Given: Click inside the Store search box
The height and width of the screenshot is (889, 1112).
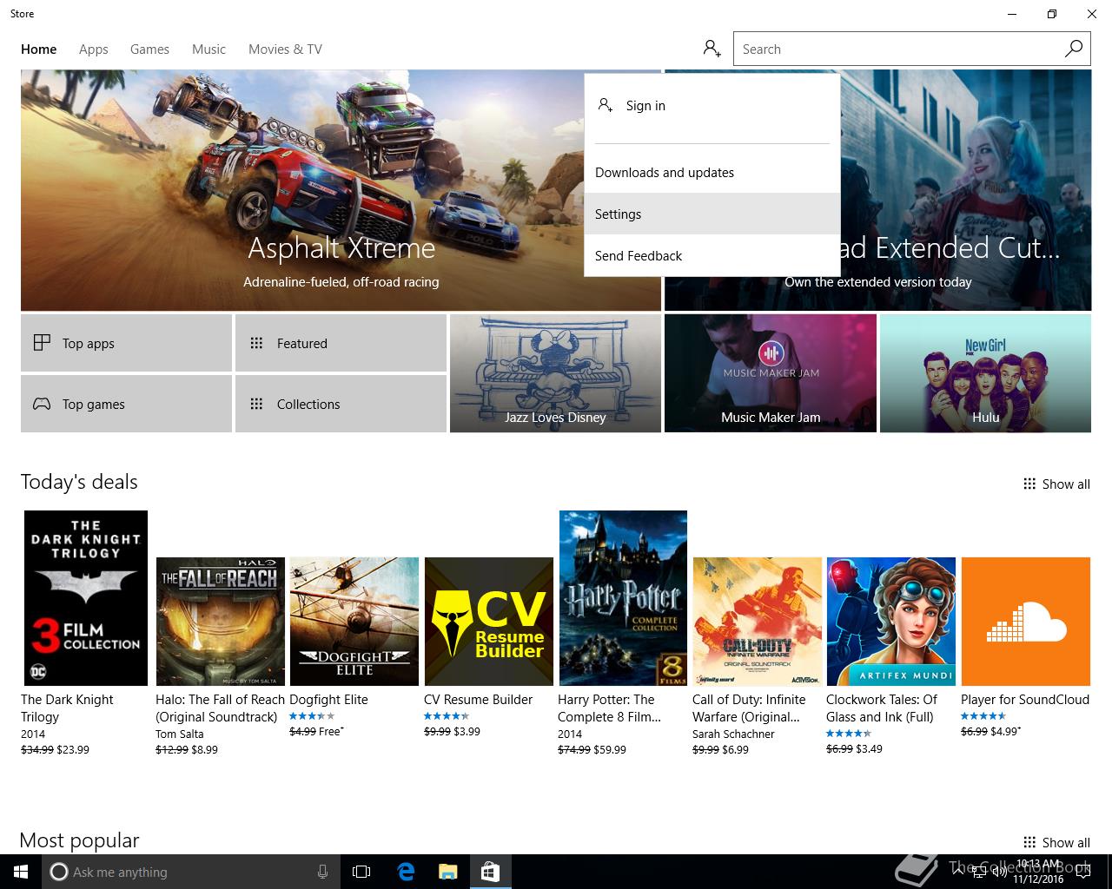Looking at the screenshot, I should coord(895,49).
